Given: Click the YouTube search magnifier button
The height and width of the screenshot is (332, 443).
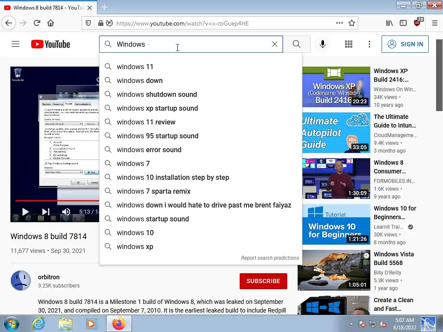Looking at the screenshot, I should point(297,44).
